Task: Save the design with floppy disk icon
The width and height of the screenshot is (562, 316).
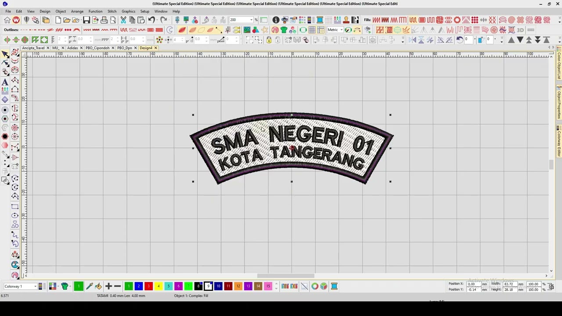Action: pyautogui.click(x=86, y=20)
